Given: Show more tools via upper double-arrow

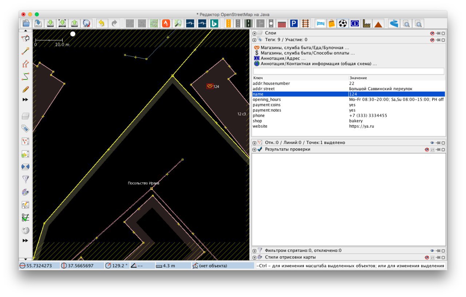Looking at the screenshot, I should pyautogui.click(x=25, y=100).
